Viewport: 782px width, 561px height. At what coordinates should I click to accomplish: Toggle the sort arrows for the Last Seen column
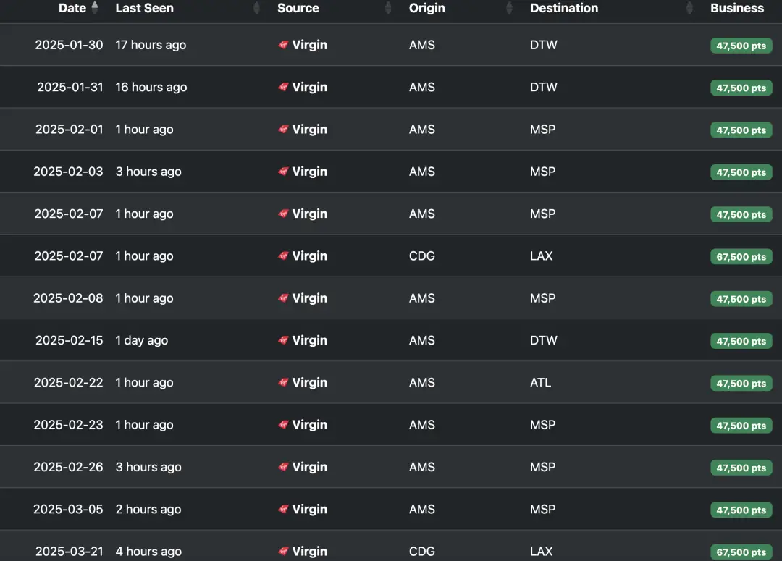tap(256, 8)
